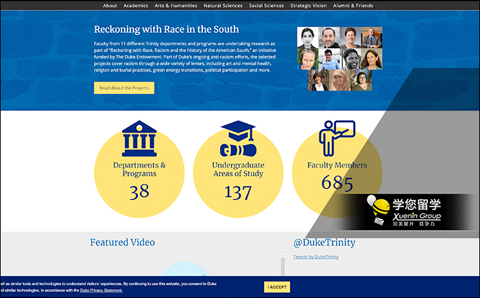
Task: Go to Arts & Humanities section
Action: (176, 5)
